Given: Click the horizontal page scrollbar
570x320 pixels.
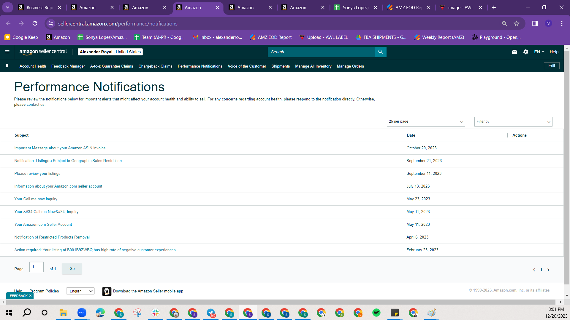Looking at the screenshot, I should tap(281, 302).
